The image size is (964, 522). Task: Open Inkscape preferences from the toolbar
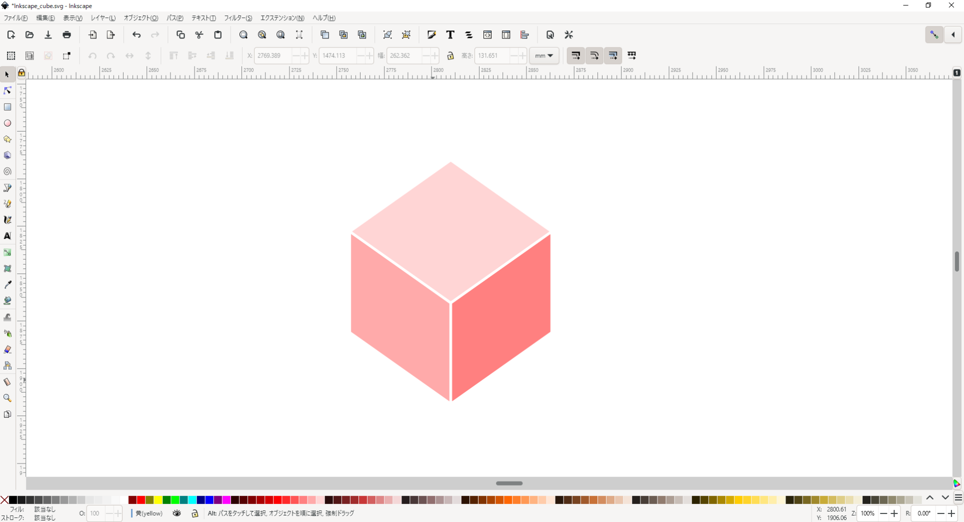point(568,35)
